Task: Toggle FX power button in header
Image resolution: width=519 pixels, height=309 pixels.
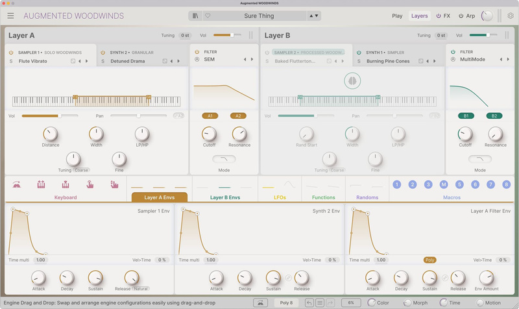Action: 439,16
